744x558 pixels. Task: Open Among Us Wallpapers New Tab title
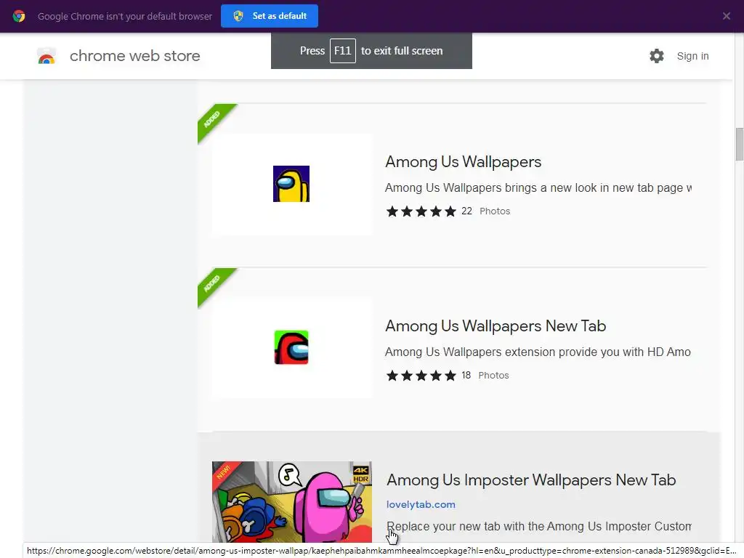[x=496, y=326]
